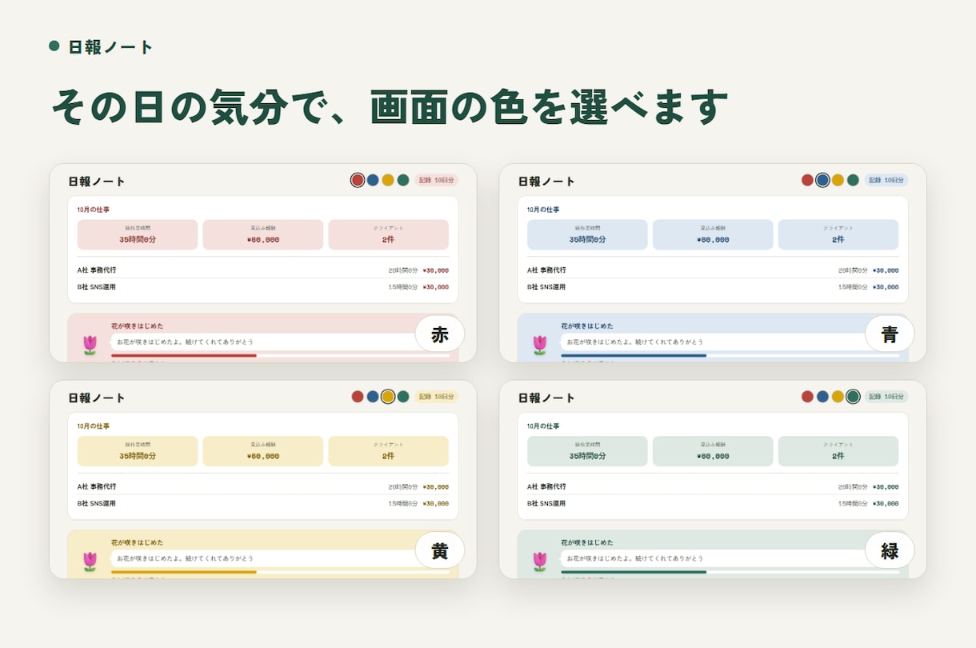Viewport: 976px width, 648px height.
Task: Click the ¥60,000 card in the blue panel
Action: click(713, 234)
